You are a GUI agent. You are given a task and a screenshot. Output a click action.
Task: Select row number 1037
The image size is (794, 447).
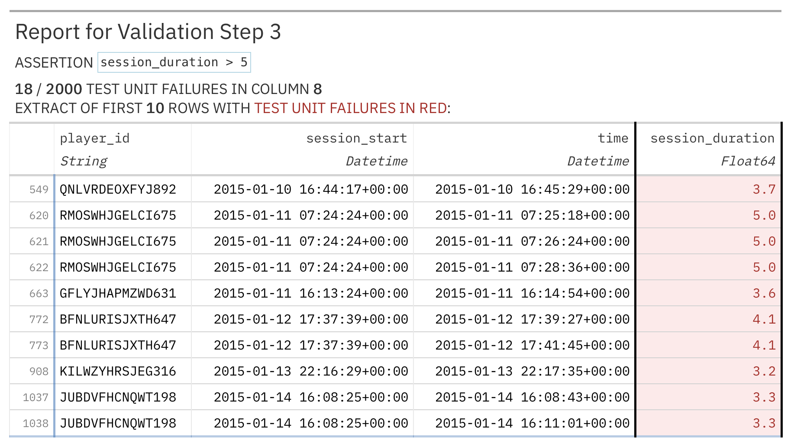36,398
